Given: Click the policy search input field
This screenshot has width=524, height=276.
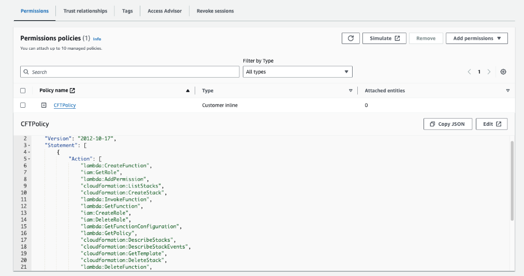Looking at the screenshot, I should (x=129, y=72).
